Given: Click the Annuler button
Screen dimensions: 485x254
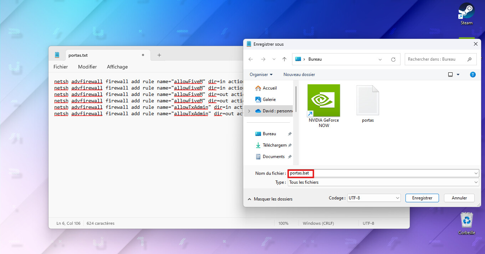Looking at the screenshot, I should pyautogui.click(x=459, y=198).
